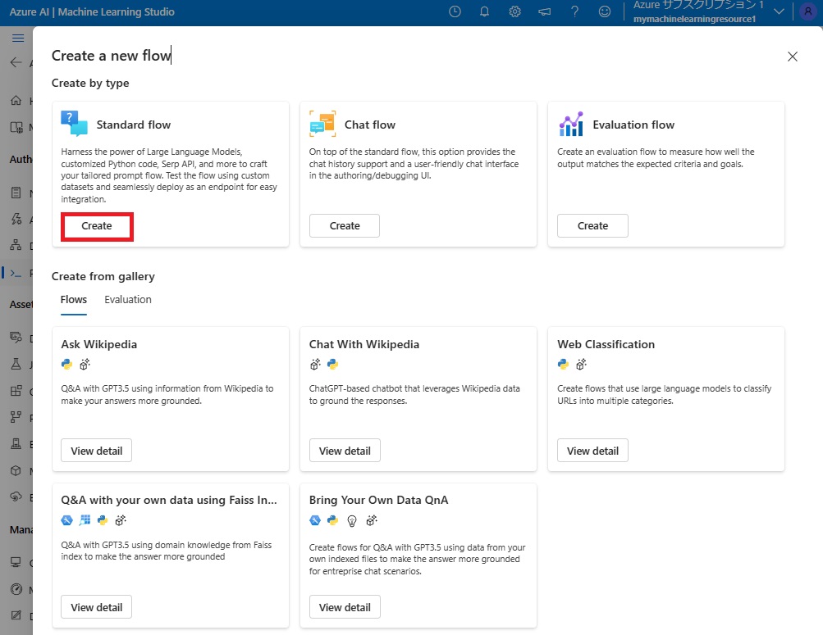
Task: Create a Standard flow
Action: pyautogui.click(x=97, y=226)
